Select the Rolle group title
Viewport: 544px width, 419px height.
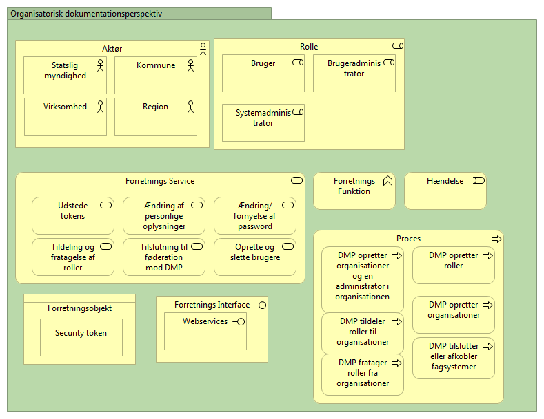click(x=309, y=47)
